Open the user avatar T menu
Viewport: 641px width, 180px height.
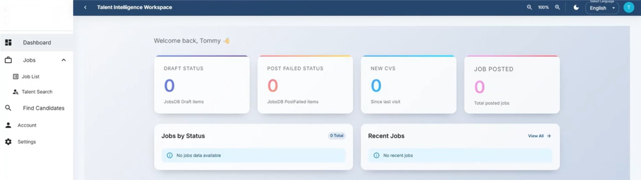629,7
